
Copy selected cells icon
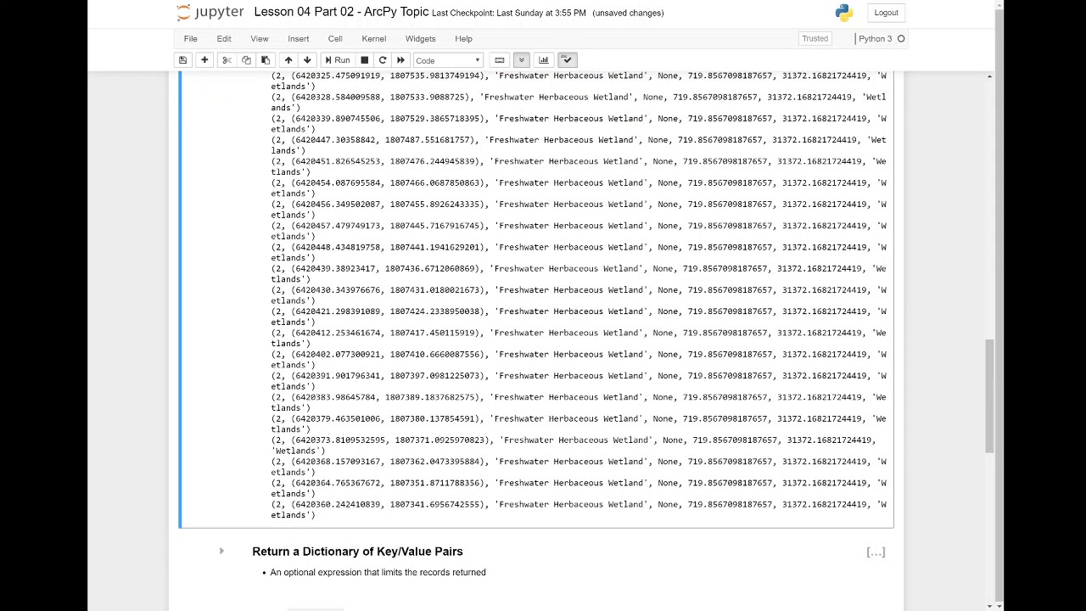point(246,60)
